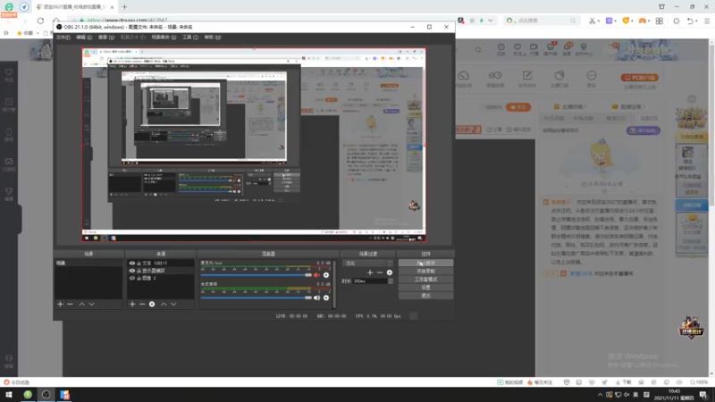Viewport: 715px width, 402px height.
Task: Click the mixer panel vertical scrollbar
Action: pos(334,284)
